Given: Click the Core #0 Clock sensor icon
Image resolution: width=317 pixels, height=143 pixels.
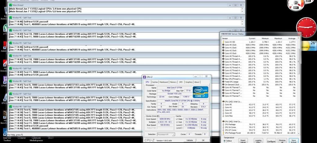Looking at the screenshot, I should tap(223, 45).
